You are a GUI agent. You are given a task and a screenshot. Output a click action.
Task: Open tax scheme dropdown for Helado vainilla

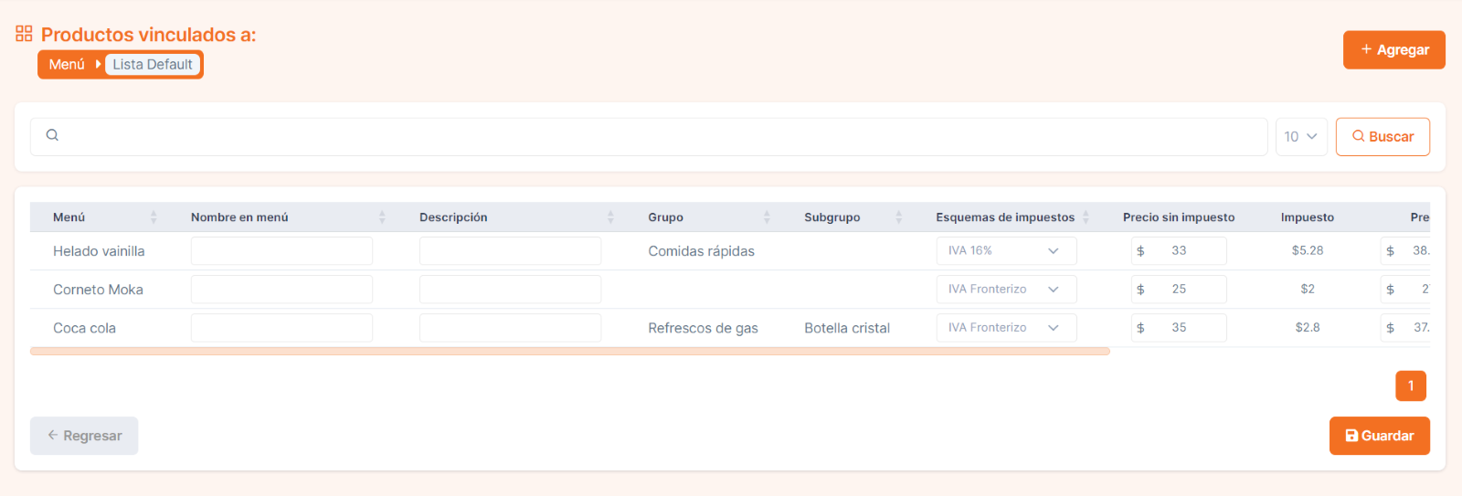pyautogui.click(x=1006, y=250)
